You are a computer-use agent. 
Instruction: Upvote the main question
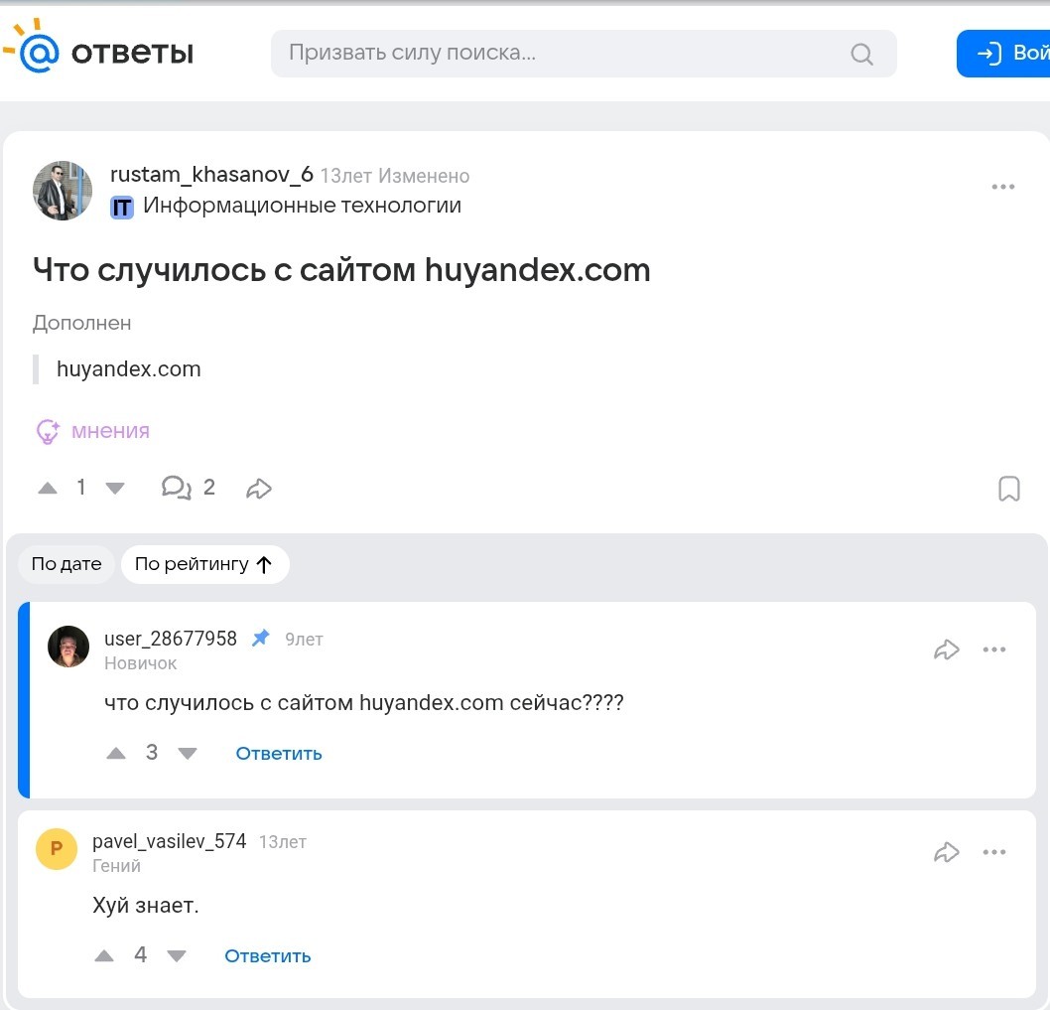(48, 489)
